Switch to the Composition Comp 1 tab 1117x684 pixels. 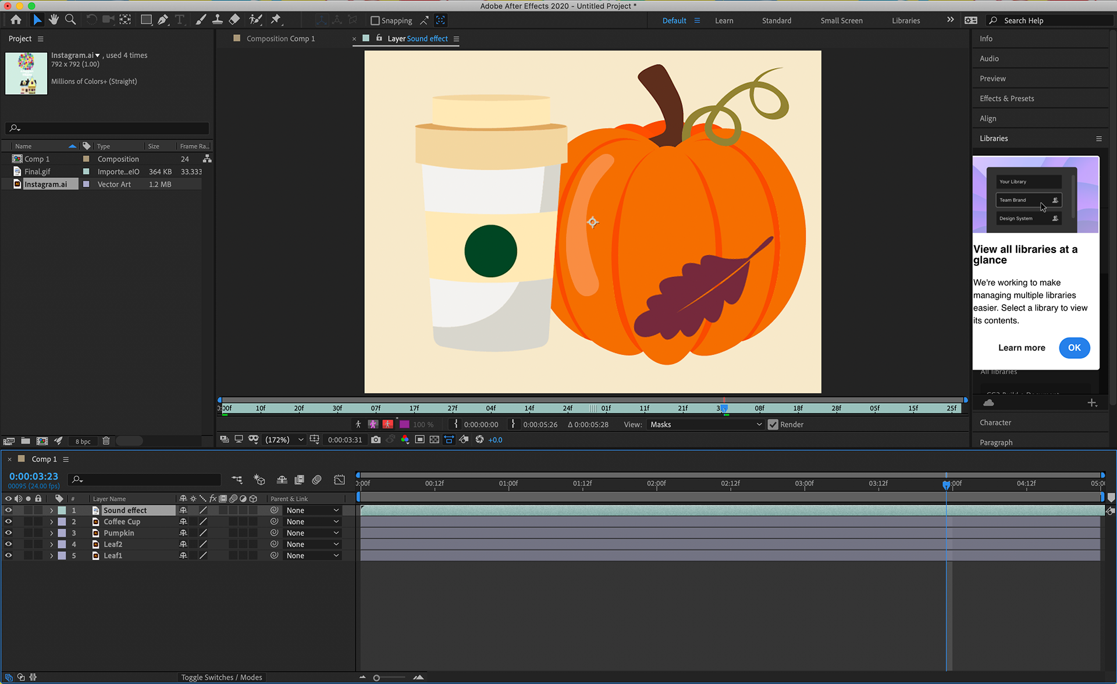280,38
